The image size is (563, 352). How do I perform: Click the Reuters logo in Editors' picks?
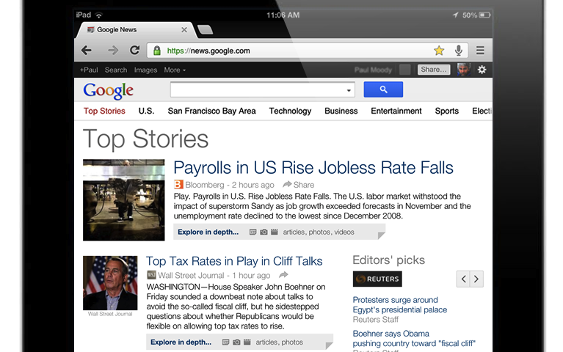coord(377,279)
